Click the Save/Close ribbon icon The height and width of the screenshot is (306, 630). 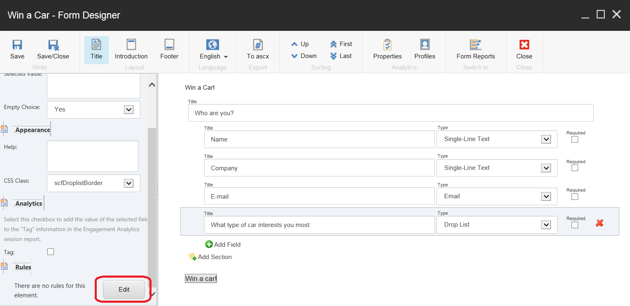53,45
